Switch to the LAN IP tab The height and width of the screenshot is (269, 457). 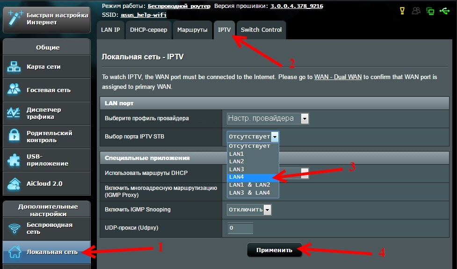tap(110, 30)
